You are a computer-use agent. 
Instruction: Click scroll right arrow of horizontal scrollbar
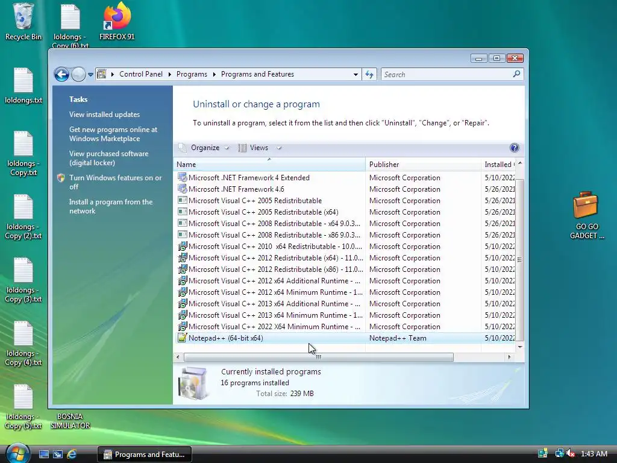pos(510,357)
